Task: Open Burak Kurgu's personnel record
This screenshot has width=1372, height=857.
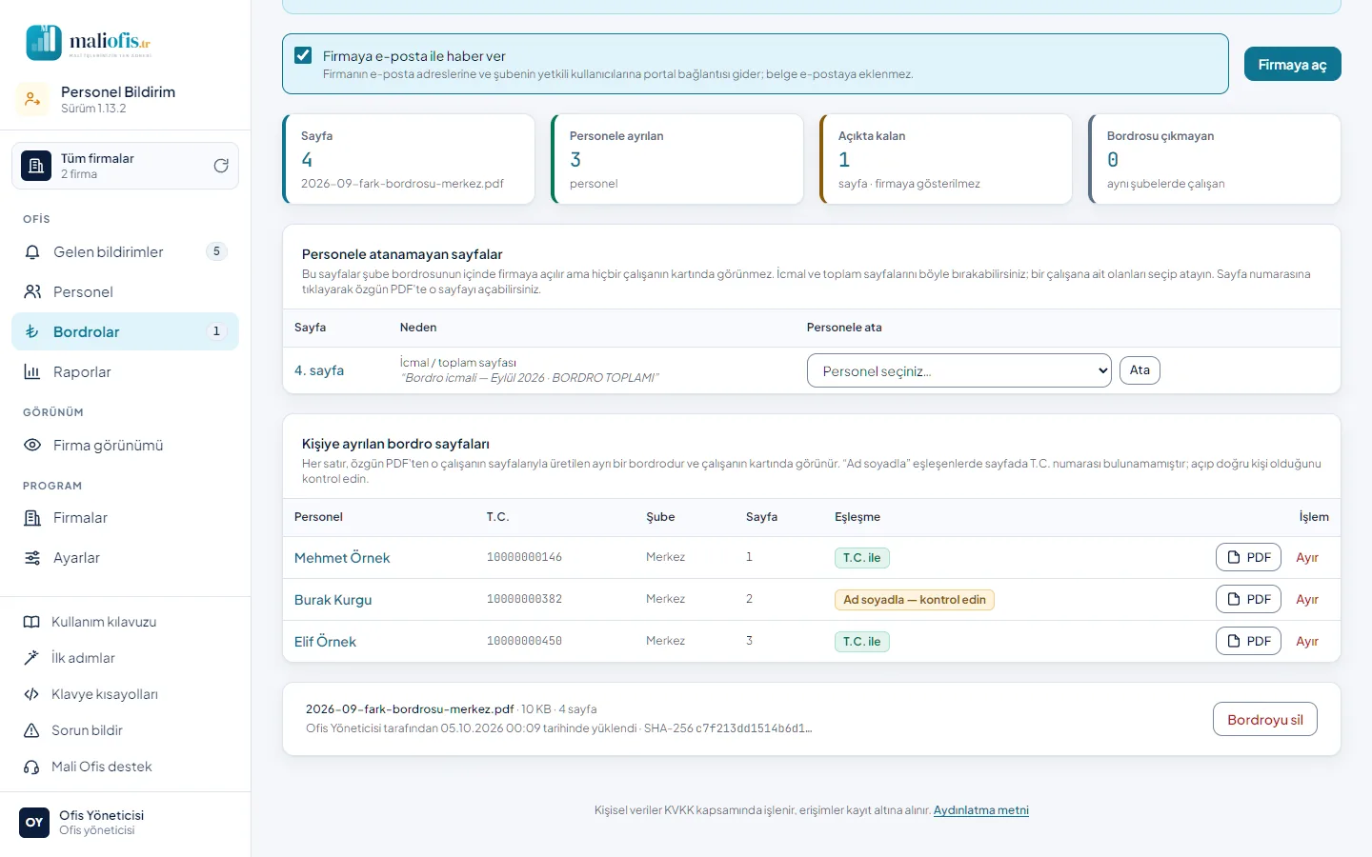Action: click(333, 600)
